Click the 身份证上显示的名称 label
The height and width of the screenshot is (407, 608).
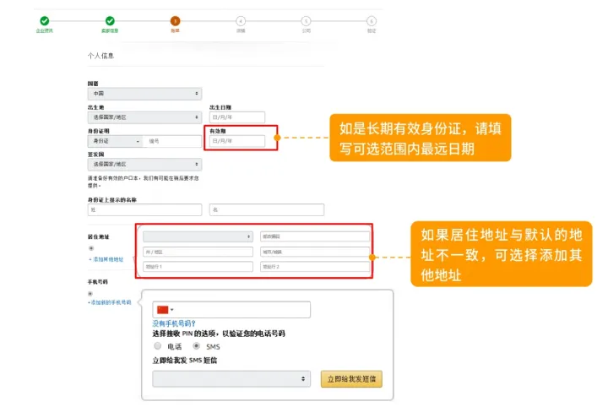[112, 199]
